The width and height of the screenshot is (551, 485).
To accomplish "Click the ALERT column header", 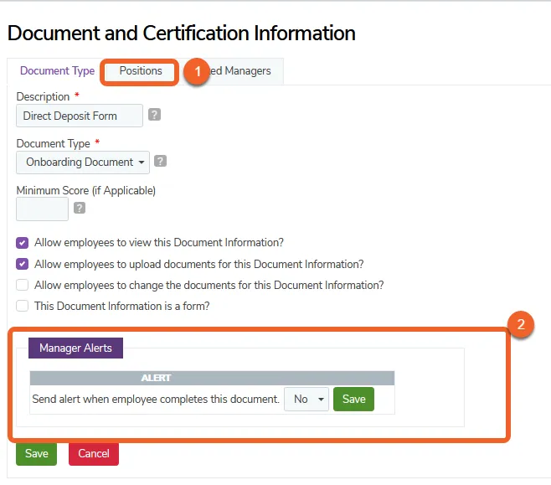I will coord(156,378).
